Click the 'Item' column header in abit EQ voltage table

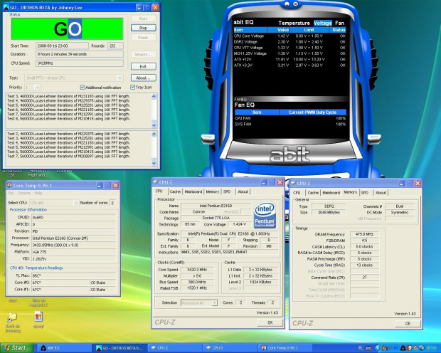[250, 30]
